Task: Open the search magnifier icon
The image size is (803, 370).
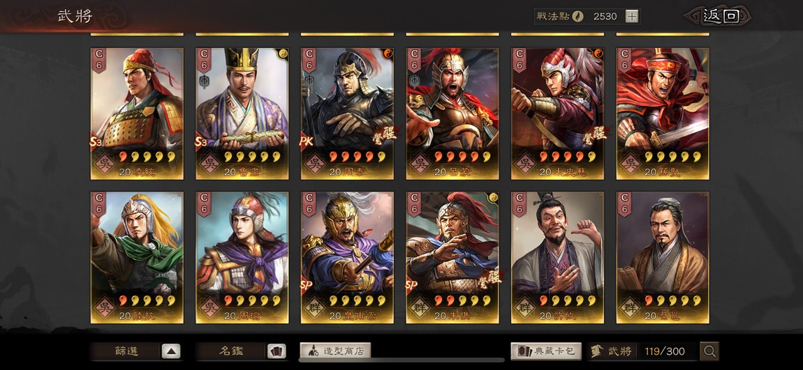Action: 709,351
